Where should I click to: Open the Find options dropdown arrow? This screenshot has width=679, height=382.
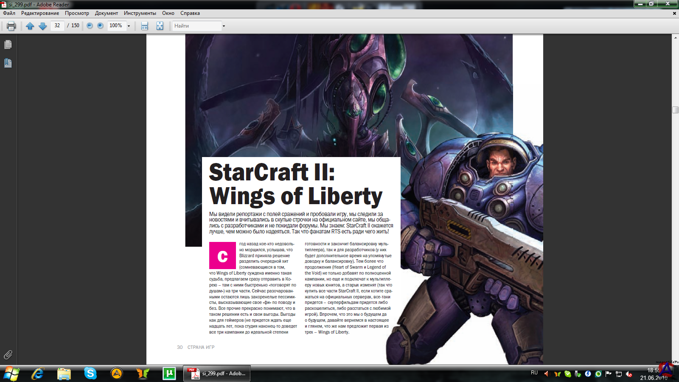(x=224, y=26)
